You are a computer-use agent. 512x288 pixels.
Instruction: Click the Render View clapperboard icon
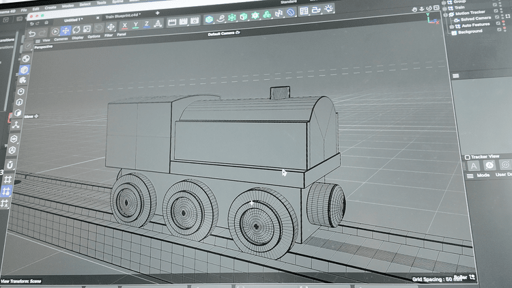pos(172,23)
